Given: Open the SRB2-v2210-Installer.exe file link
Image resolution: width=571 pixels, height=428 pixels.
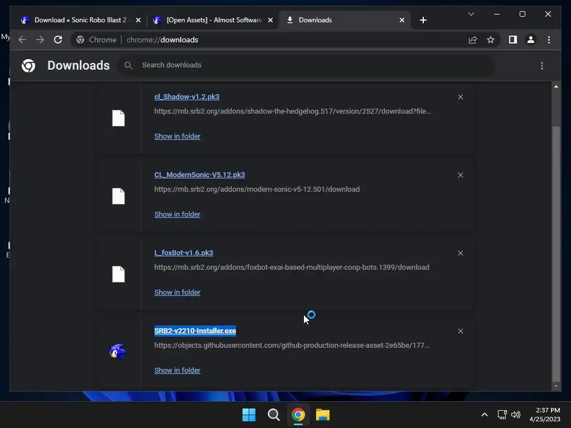Looking at the screenshot, I should coord(195,331).
